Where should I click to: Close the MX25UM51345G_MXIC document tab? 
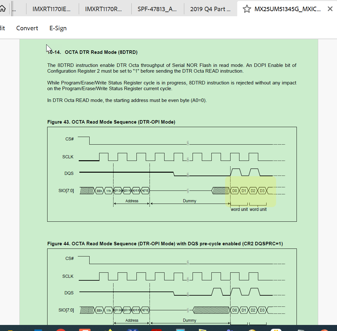pos(330,9)
